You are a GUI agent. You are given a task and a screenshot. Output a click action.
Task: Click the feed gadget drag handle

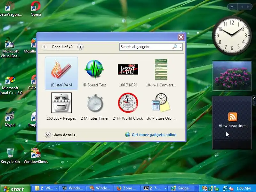tap(254, 103)
